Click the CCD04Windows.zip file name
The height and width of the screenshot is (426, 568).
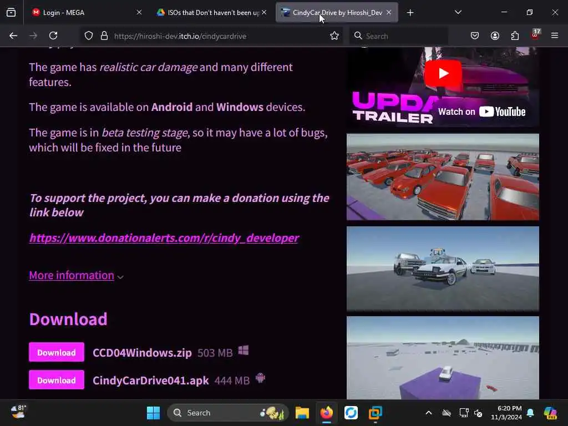click(142, 352)
